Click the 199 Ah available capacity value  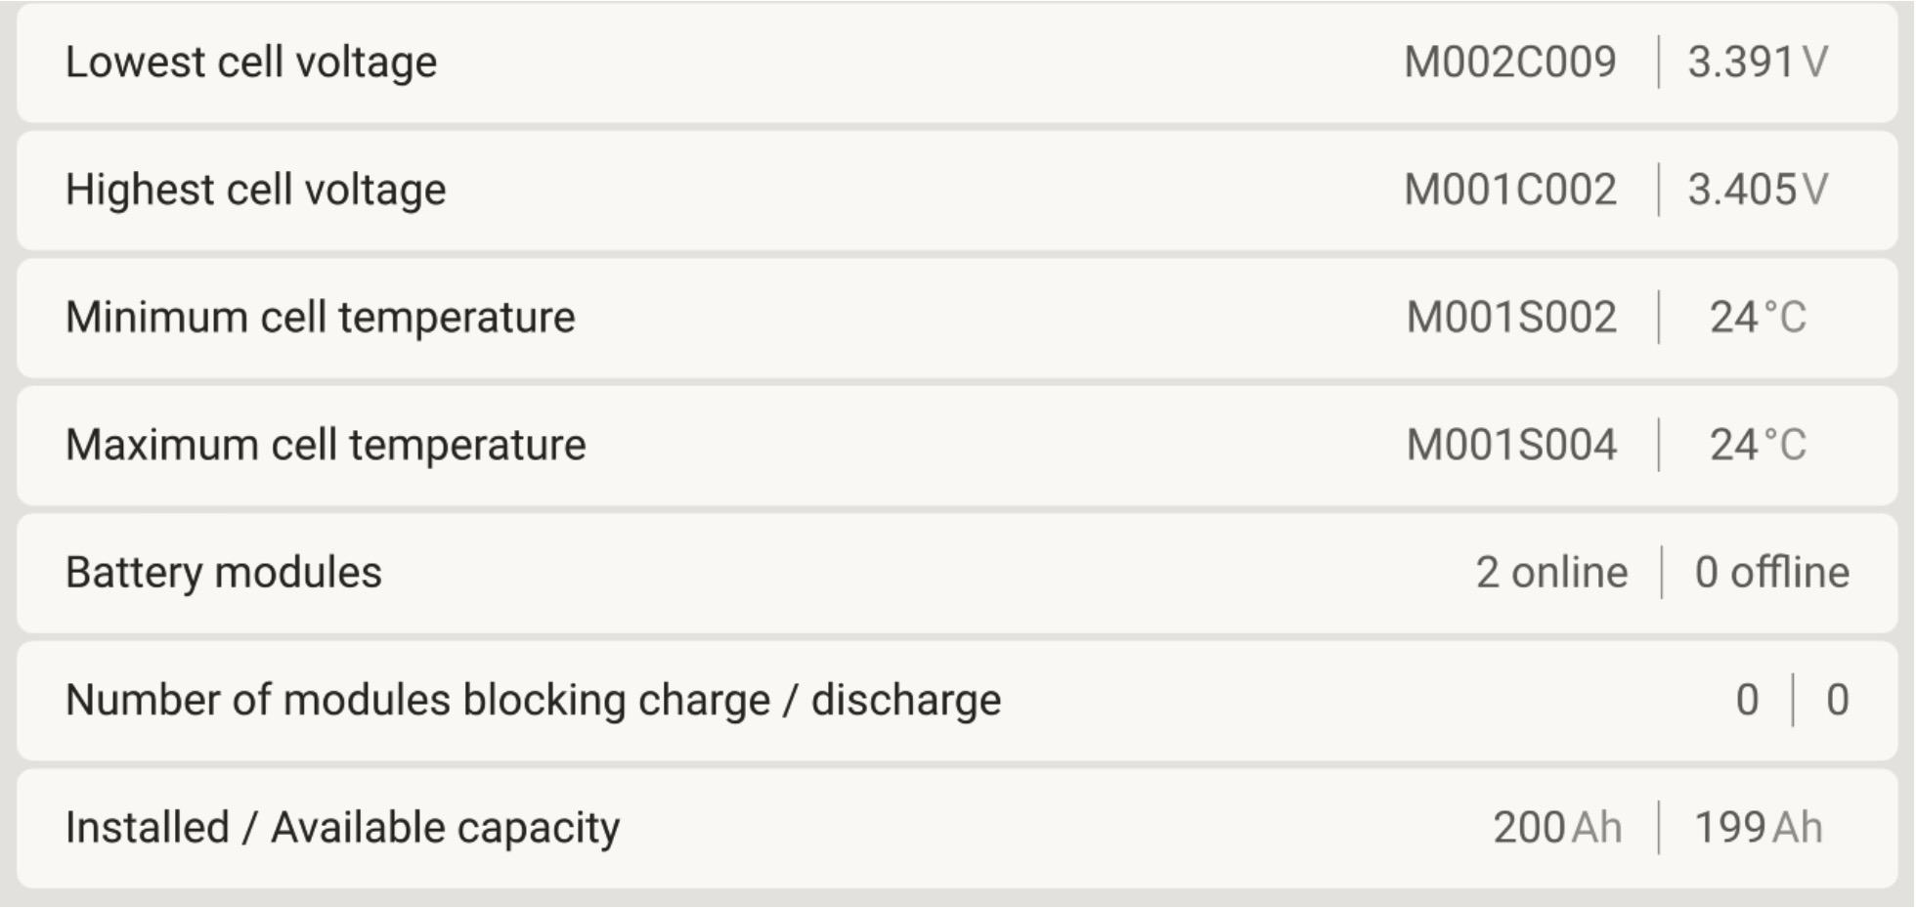point(1758,828)
